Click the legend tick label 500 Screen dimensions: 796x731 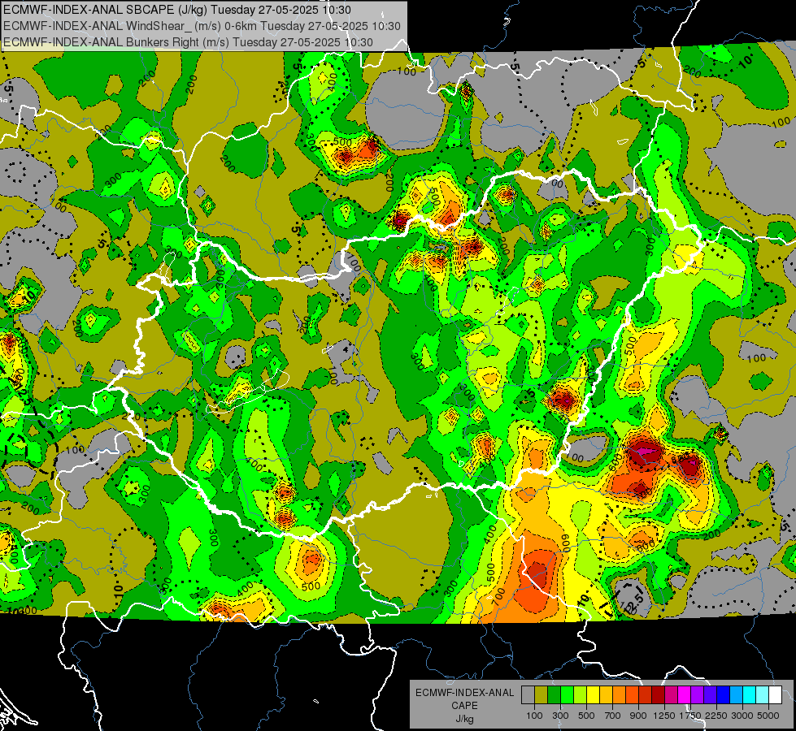pos(586,716)
